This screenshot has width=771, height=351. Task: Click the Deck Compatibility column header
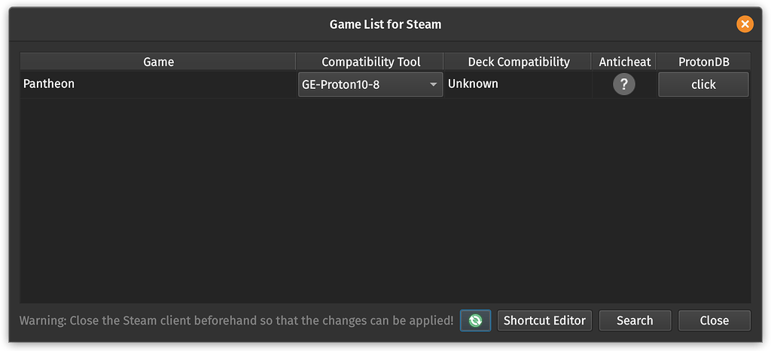(519, 62)
